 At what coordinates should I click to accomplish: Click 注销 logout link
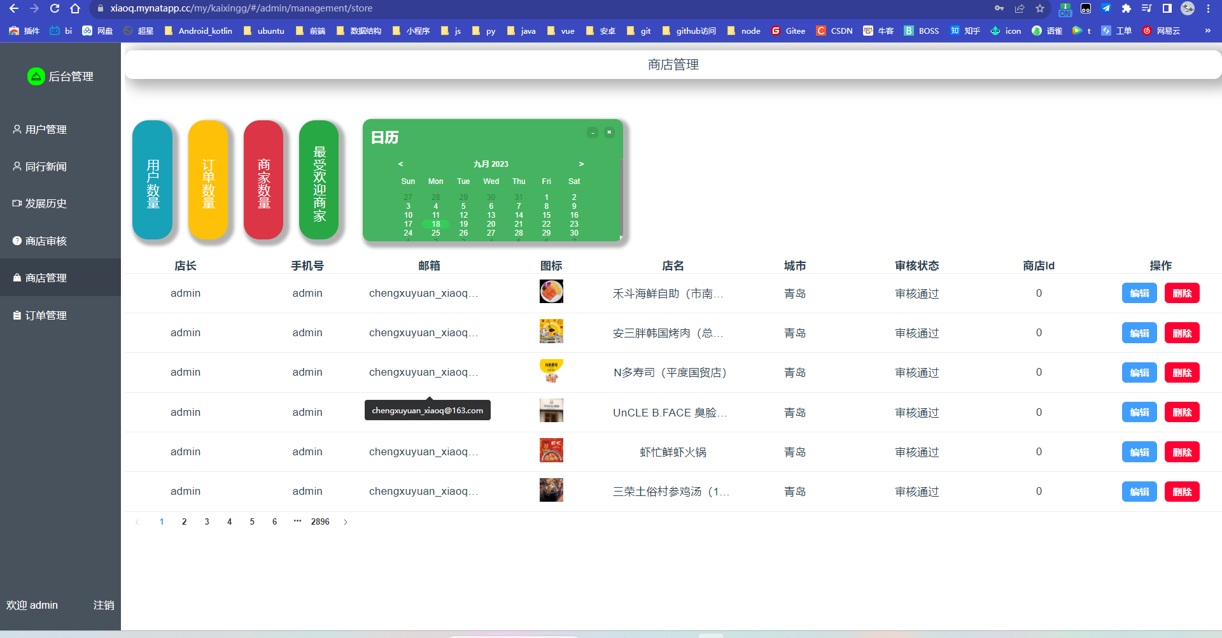pos(104,605)
